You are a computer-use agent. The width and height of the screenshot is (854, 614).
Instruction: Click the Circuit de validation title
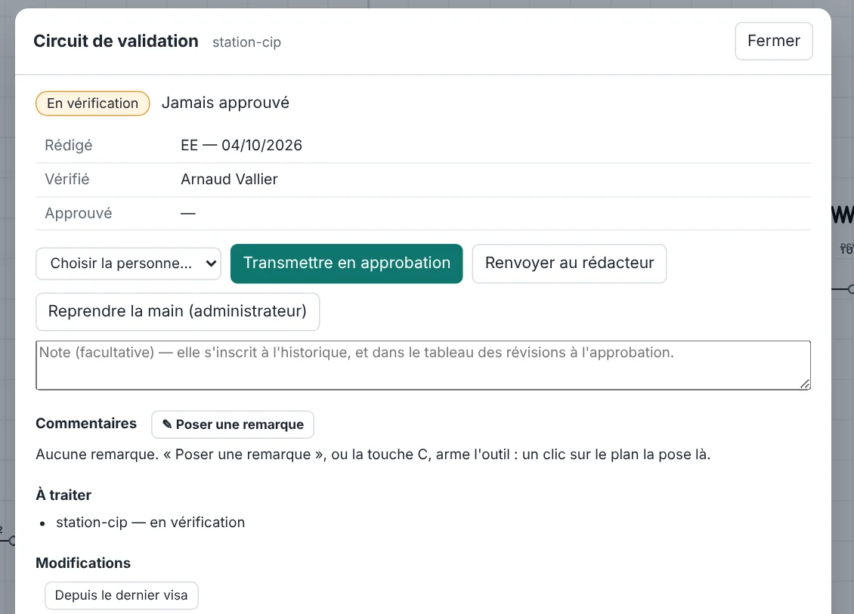pyautogui.click(x=116, y=41)
